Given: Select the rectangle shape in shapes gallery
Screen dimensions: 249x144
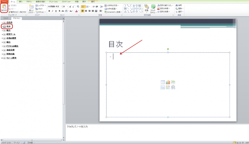Looking at the screenshot, I should 134,9.
